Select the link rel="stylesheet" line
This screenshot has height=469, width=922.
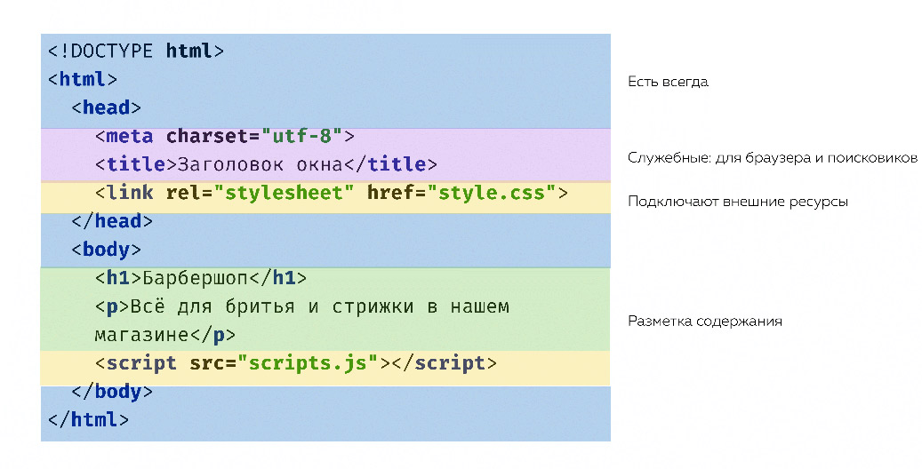pos(331,193)
